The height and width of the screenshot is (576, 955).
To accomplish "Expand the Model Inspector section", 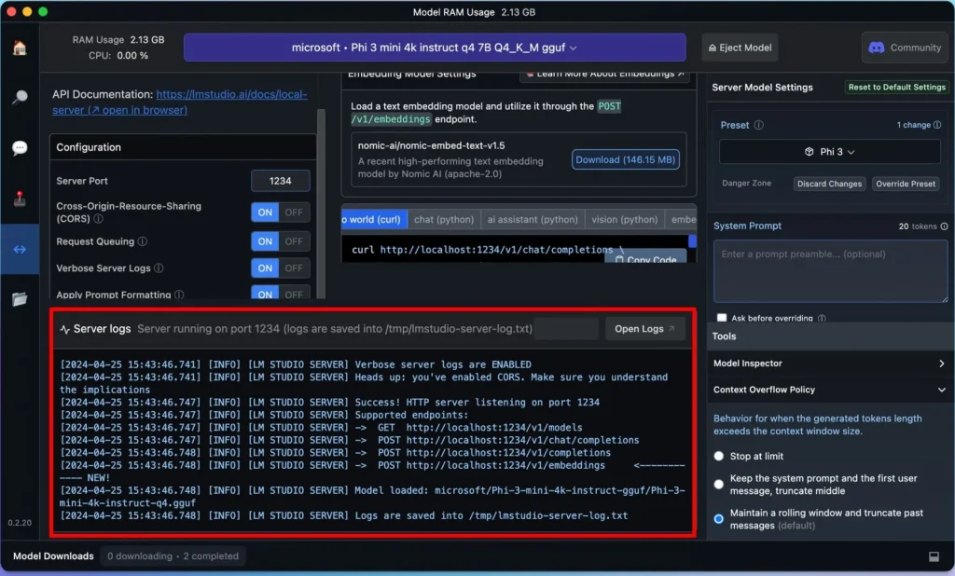I will 829,363.
